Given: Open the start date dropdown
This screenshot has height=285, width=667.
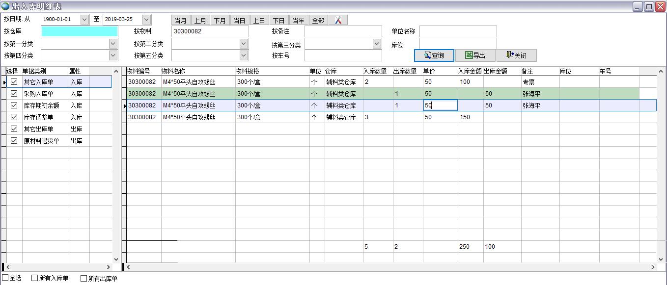Looking at the screenshot, I should click(84, 20).
